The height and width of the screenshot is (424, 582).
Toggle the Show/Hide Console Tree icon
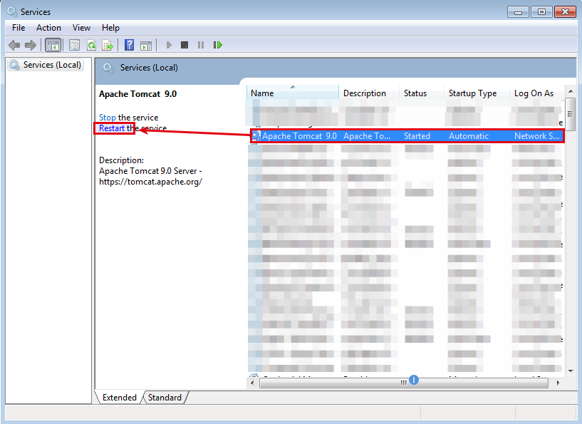[x=53, y=46]
